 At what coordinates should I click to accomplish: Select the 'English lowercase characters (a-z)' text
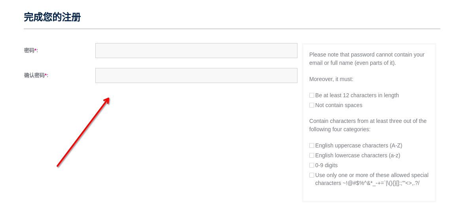point(358,155)
